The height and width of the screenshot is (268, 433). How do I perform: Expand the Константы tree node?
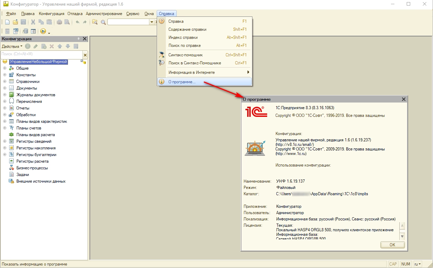tap(5, 75)
